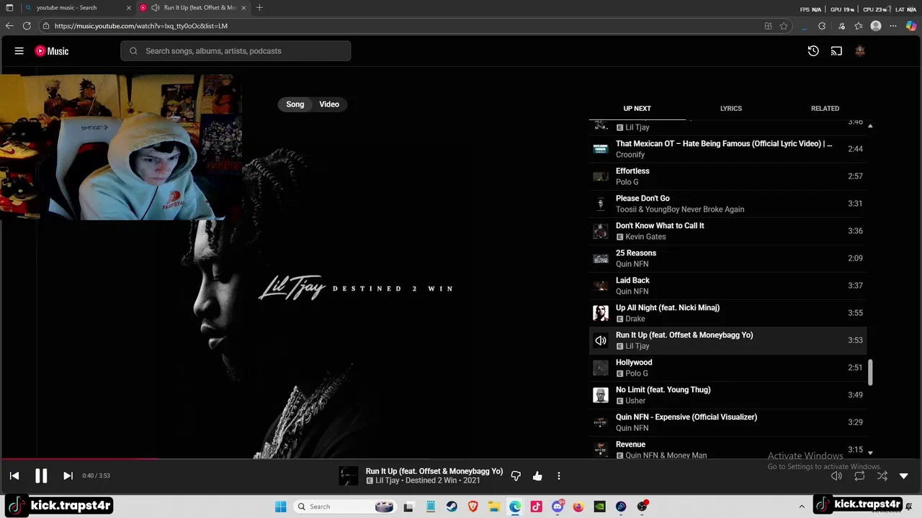This screenshot has height=518, width=922.
Task: Play Hollywood by Polo G
Action: coord(728,368)
